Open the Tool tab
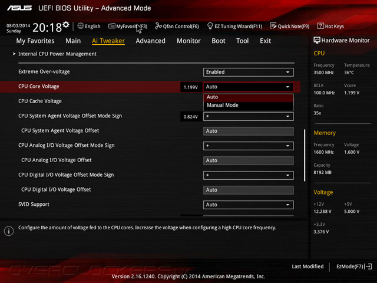The image size is (377, 283). click(242, 41)
